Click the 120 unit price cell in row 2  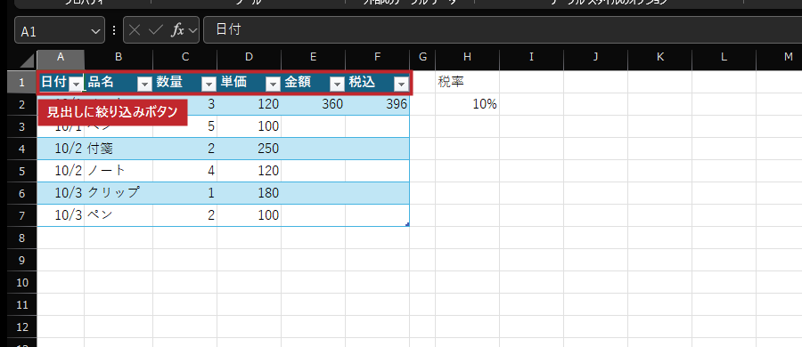click(250, 104)
